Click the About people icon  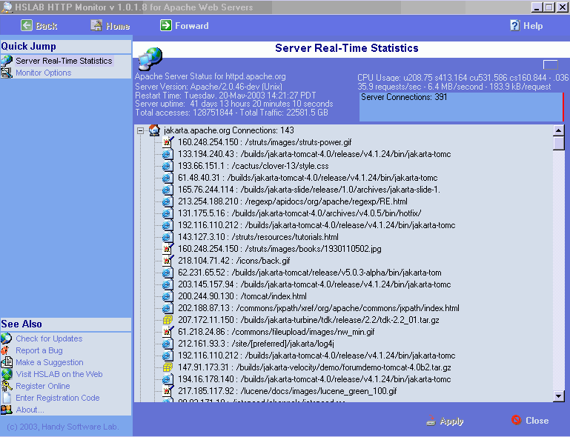point(7,410)
